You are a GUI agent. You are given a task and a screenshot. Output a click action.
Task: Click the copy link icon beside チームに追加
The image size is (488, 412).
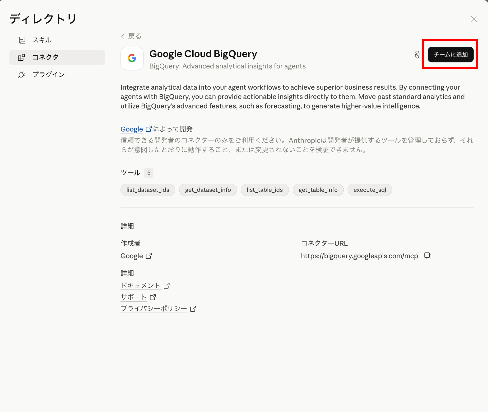(x=417, y=54)
